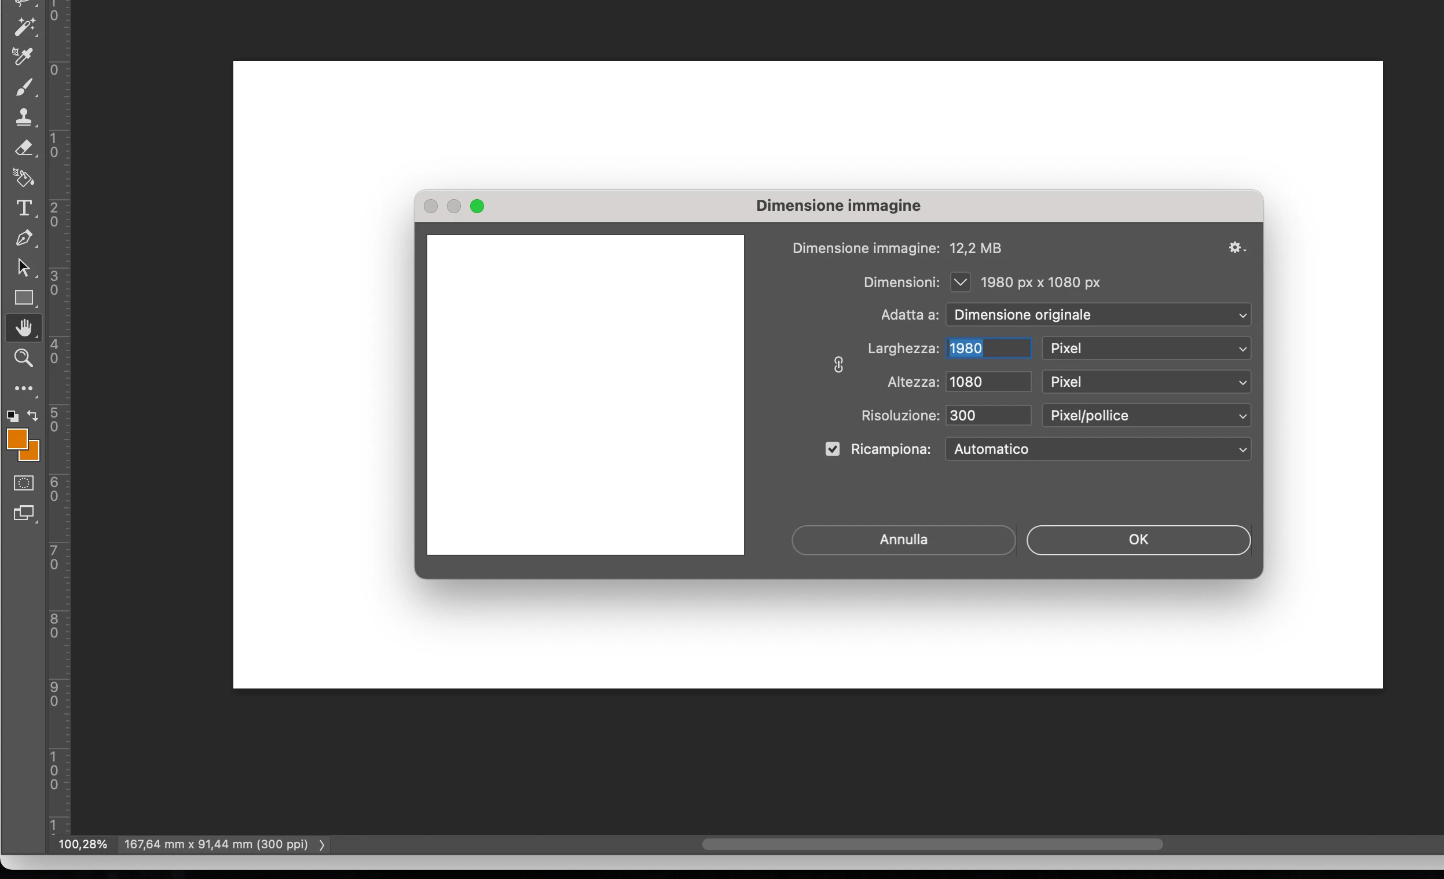Select the Eyedropper tool

(x=23, y=57)
